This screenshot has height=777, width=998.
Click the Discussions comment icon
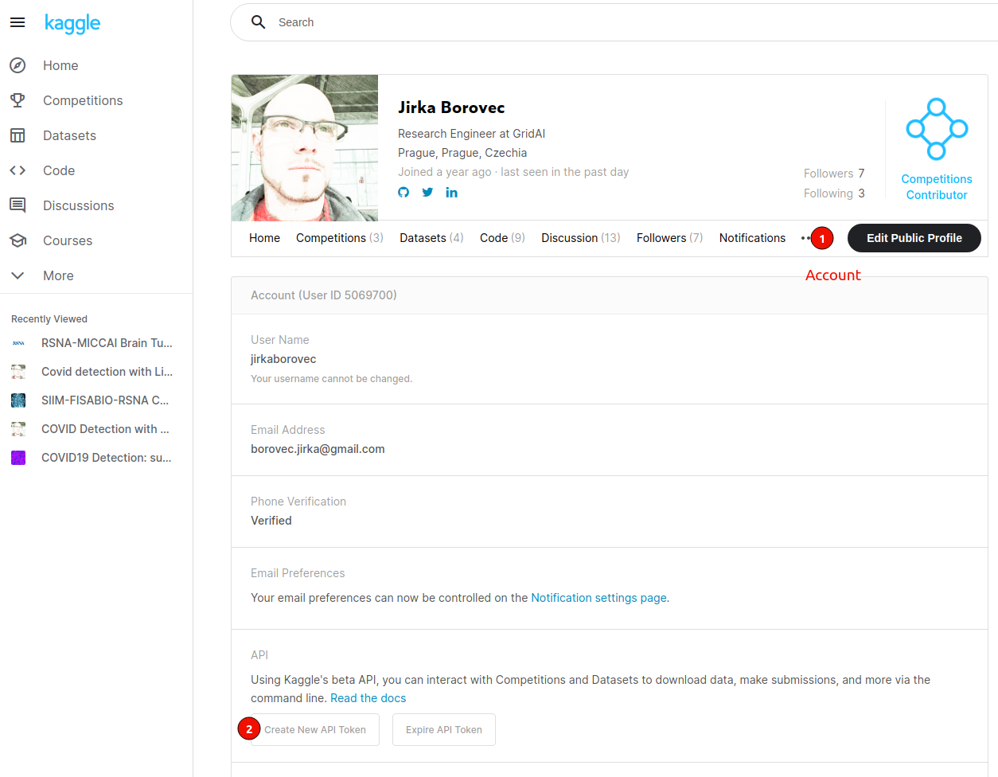pos(18,205)
